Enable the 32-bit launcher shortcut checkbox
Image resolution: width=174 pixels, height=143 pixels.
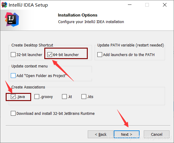(13, 55)
